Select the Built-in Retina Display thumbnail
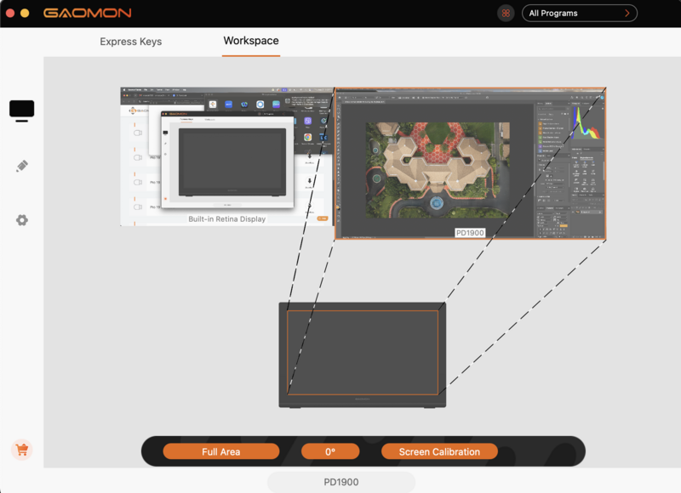This screenshot has width=681, height=493. 226,156
